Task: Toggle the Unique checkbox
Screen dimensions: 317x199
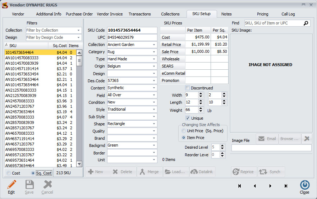Action: (188, 118)
